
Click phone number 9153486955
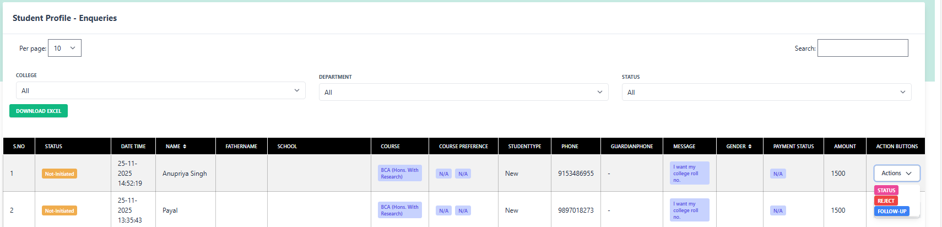(576, 173)
